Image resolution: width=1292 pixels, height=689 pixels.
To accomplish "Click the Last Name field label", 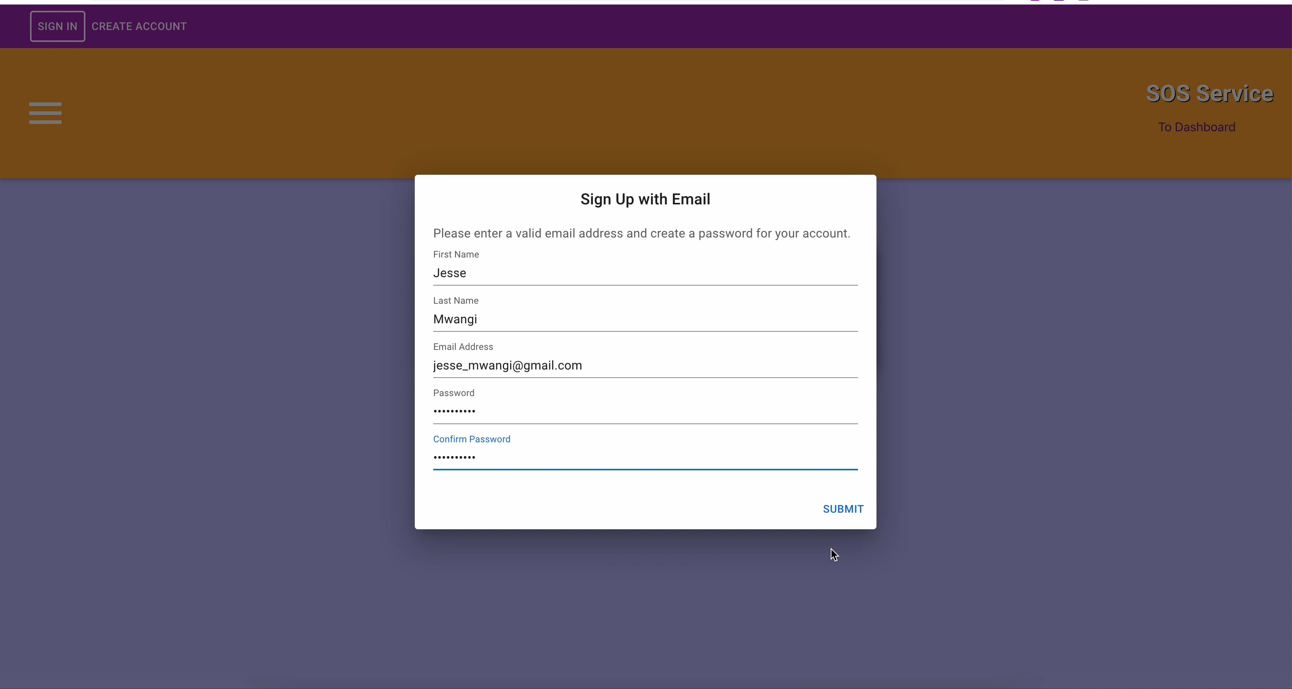I will pyautogui.click(x=456, y=301).
